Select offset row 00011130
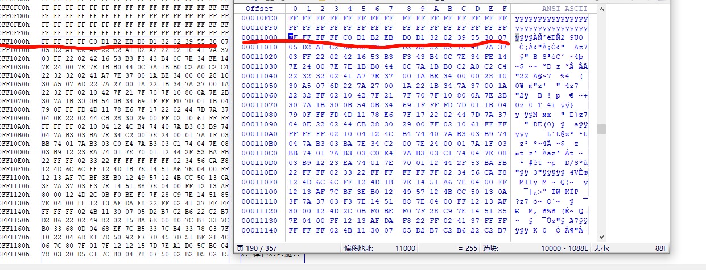Screen dimensions: 706x270 point(259,221)
